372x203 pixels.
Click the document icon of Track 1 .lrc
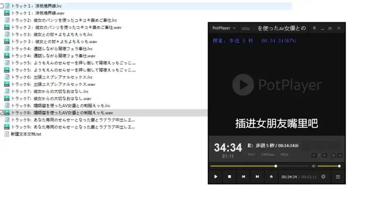coord(7,6)
